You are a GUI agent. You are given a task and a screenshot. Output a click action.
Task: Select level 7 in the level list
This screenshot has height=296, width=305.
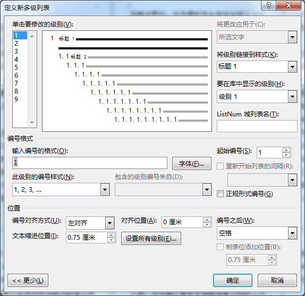(20, 83)
